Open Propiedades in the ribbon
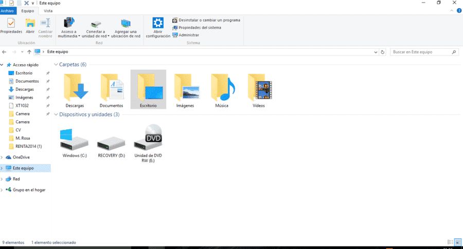Image resolution: width=463 pixels, height=249 pixels. tap(11, 26)
